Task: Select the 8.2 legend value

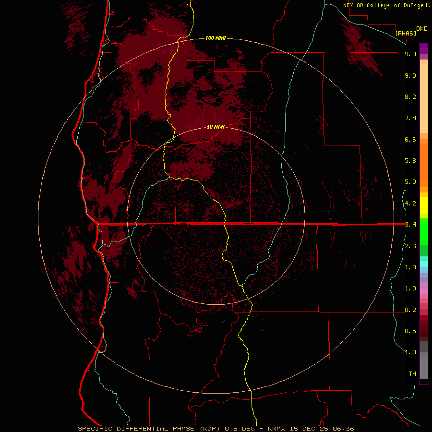Action: [410, 96]
